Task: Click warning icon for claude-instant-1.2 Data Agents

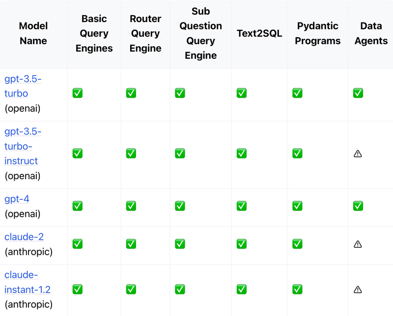Action: (x=358, y=290)
